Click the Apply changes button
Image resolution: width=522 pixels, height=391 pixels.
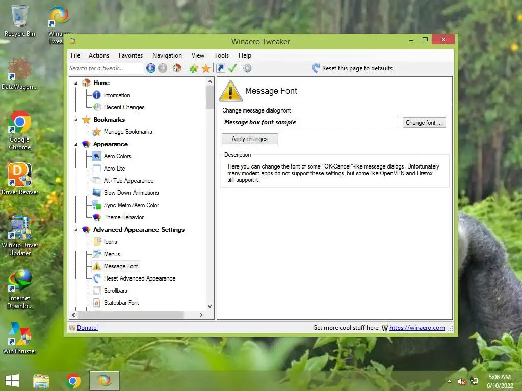coord(250,139)
